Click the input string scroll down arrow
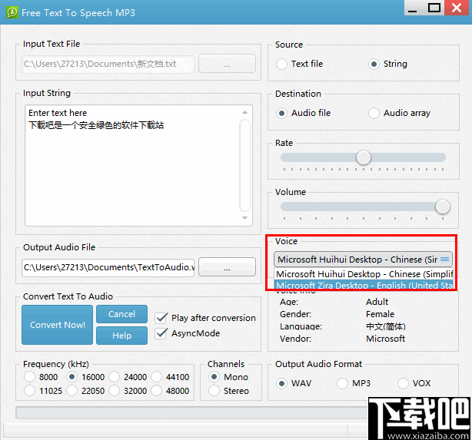This screenshot has width=472, height=440. pyautogui.click(x=244, y=218)
